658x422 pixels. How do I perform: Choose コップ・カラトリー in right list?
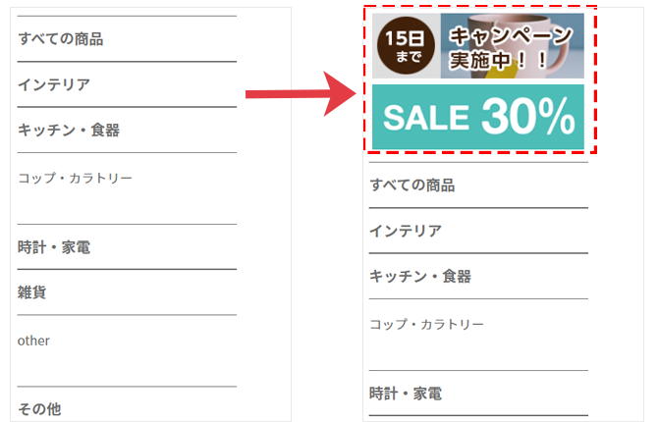tap(426, 324)
